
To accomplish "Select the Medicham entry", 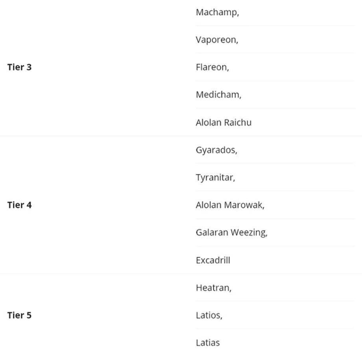I will click(218, 95).
